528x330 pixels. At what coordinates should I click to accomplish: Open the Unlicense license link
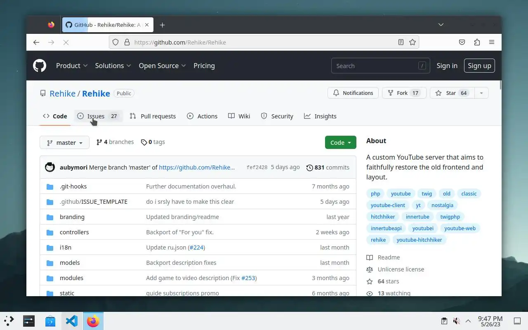coord(395,269)
